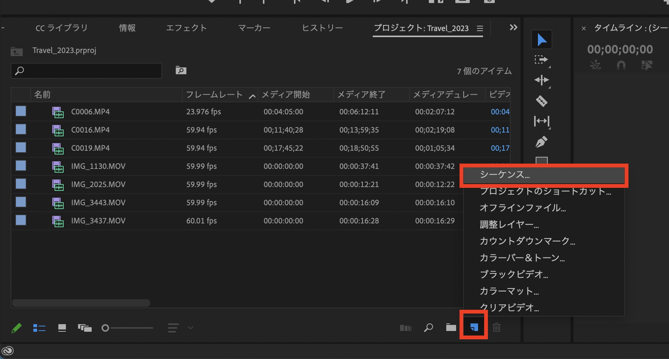
Task: Click the メディア終了 column header
Action: click(372, 95)
